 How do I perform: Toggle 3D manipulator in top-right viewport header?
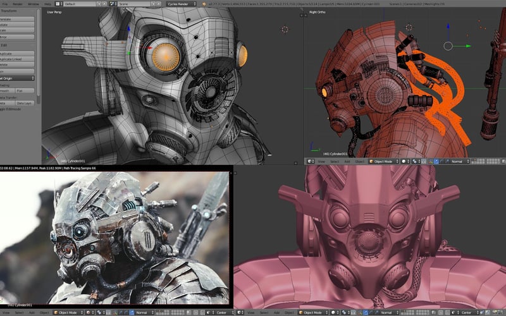tap(431, 161)
